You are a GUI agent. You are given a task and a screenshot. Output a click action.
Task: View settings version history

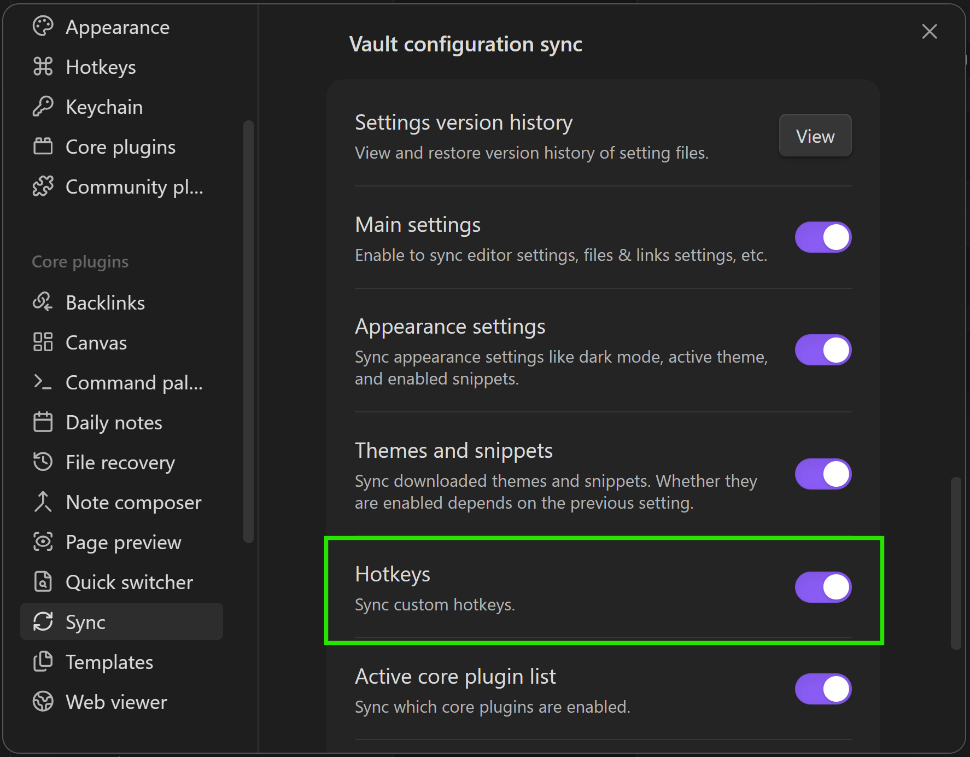[x=815, y=136]
